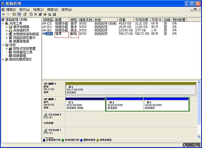Image resolution: width=202 pixels, height=148 pixels.
Task: Open the 執行(A) menu
Action: 25,10
